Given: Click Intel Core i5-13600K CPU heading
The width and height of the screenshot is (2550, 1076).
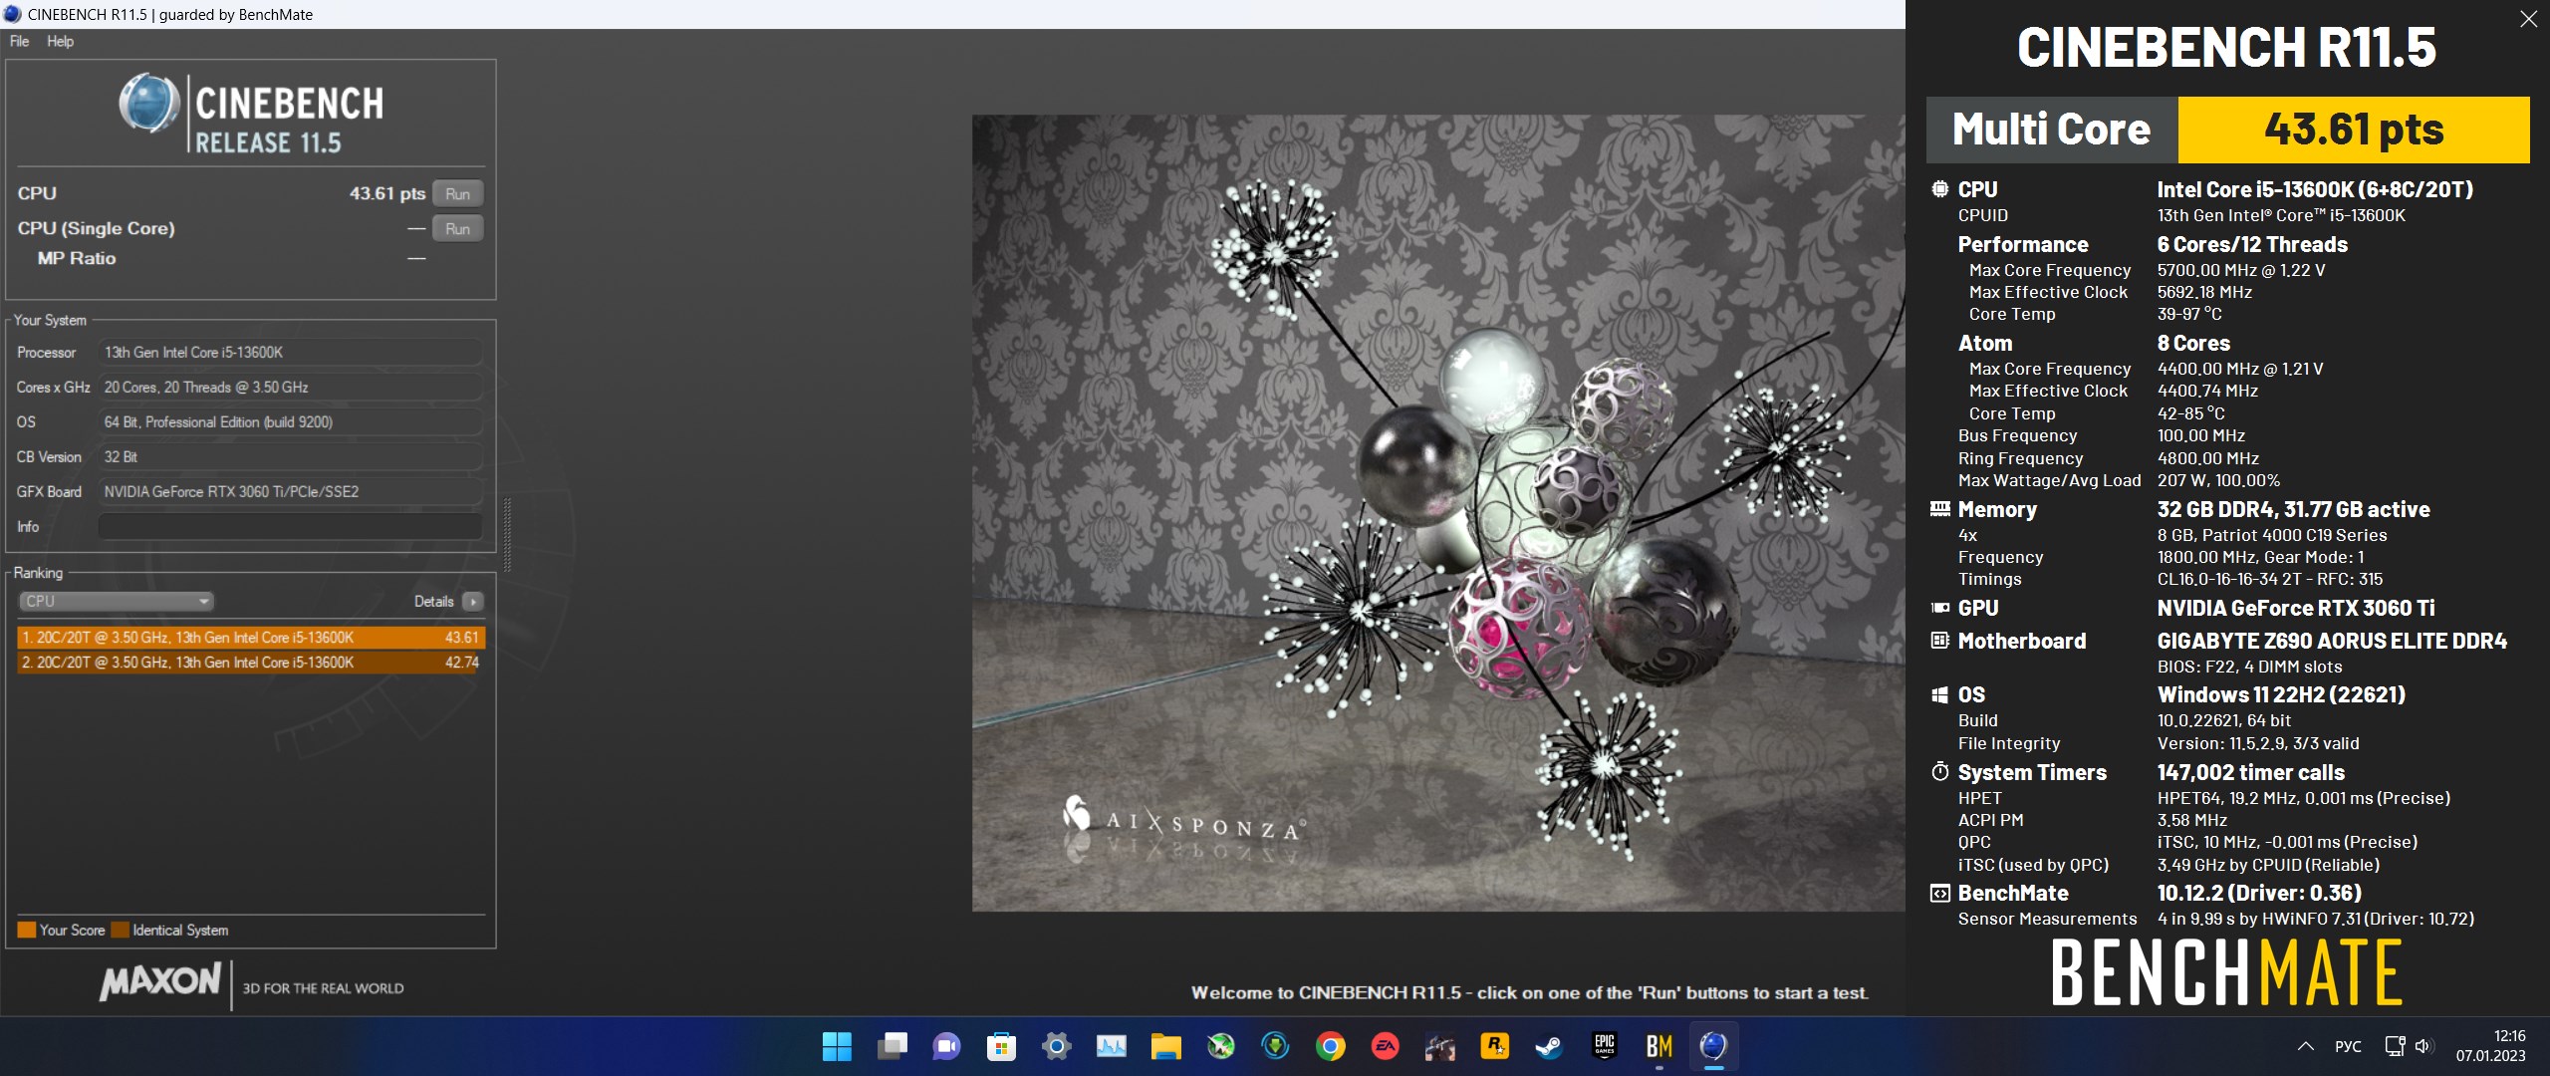Looking at the screenshot, I should (2315, 189).
